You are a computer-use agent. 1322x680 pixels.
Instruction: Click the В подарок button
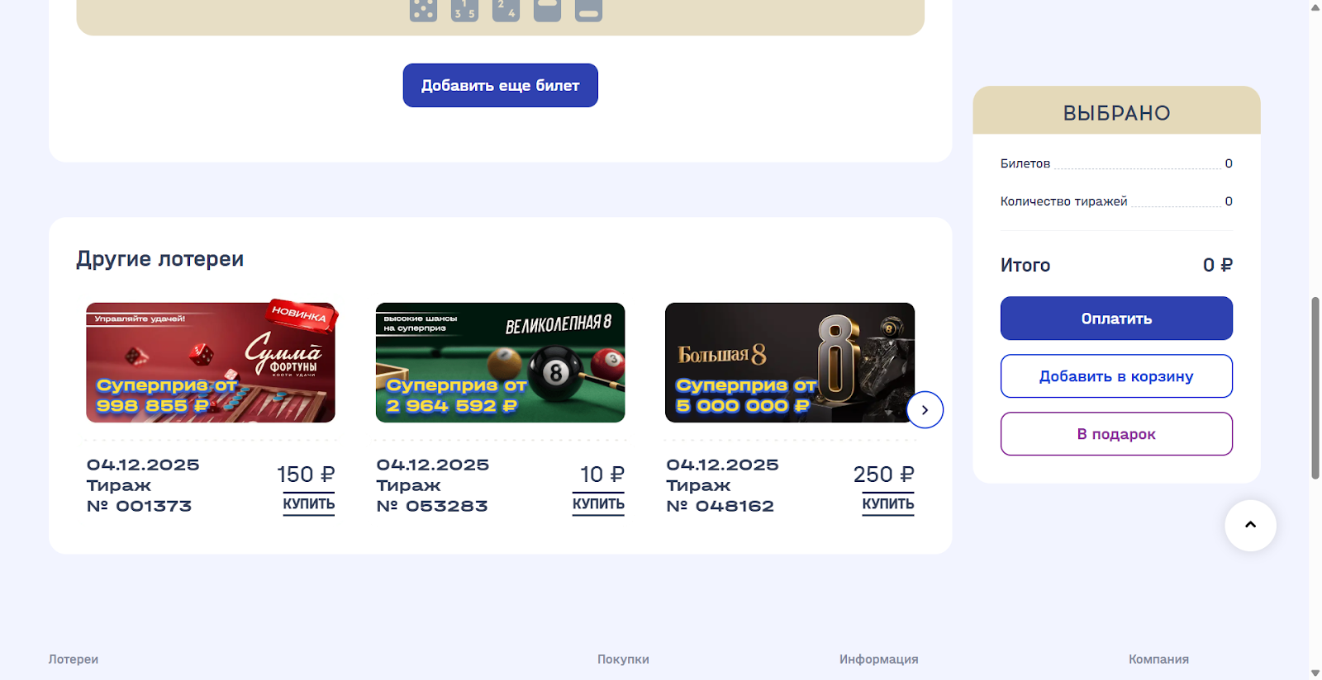pos(1116,434)
